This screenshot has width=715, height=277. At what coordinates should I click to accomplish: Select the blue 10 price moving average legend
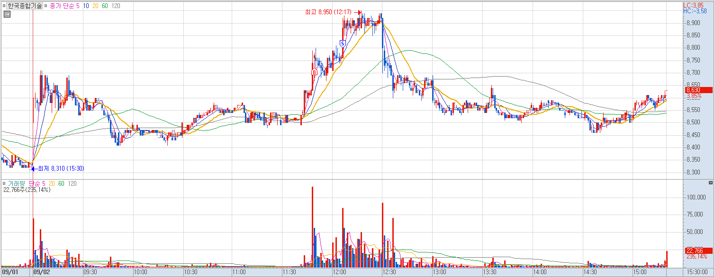click(85, 6)
